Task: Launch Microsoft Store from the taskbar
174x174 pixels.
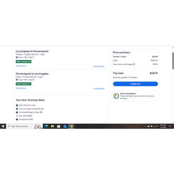Action: pos(59,126)
